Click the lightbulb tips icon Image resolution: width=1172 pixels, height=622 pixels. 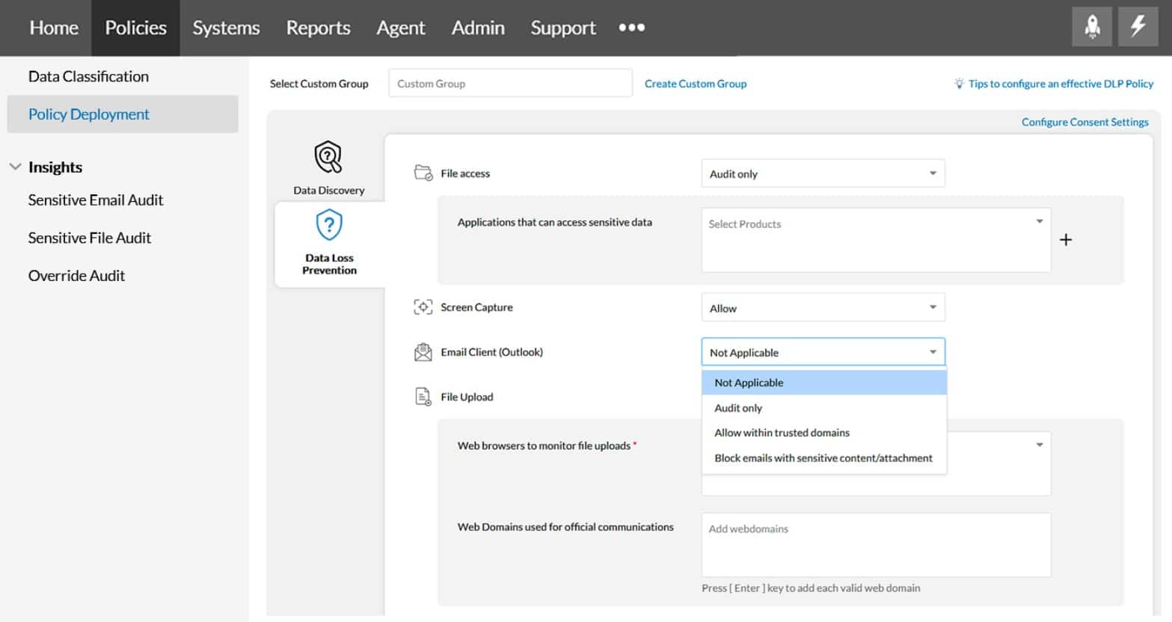coord(959,84)
